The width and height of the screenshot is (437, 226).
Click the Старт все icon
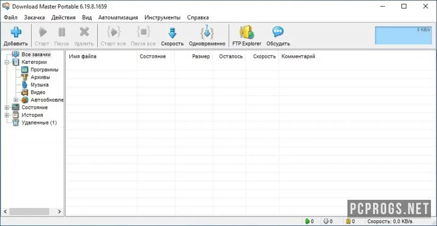coord(114,32)
